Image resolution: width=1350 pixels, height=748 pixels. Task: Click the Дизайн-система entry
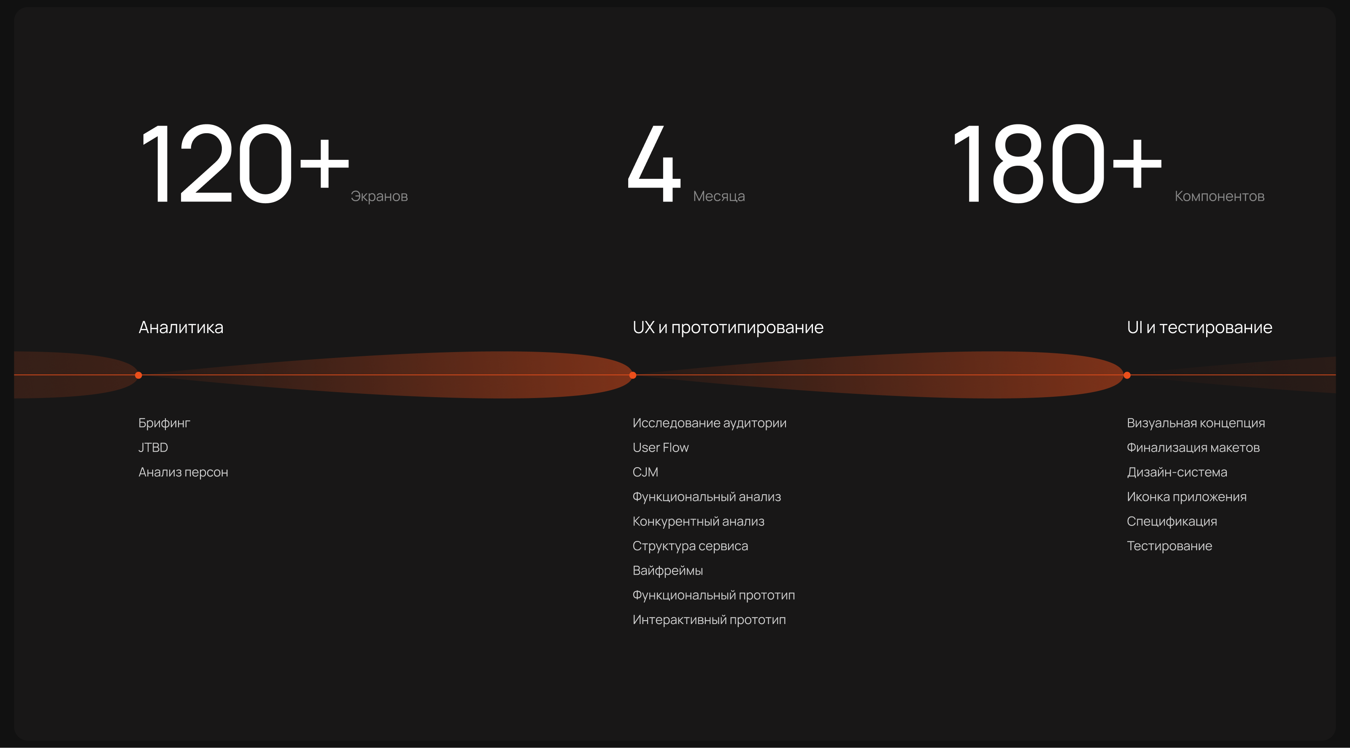coord(1177,472)
